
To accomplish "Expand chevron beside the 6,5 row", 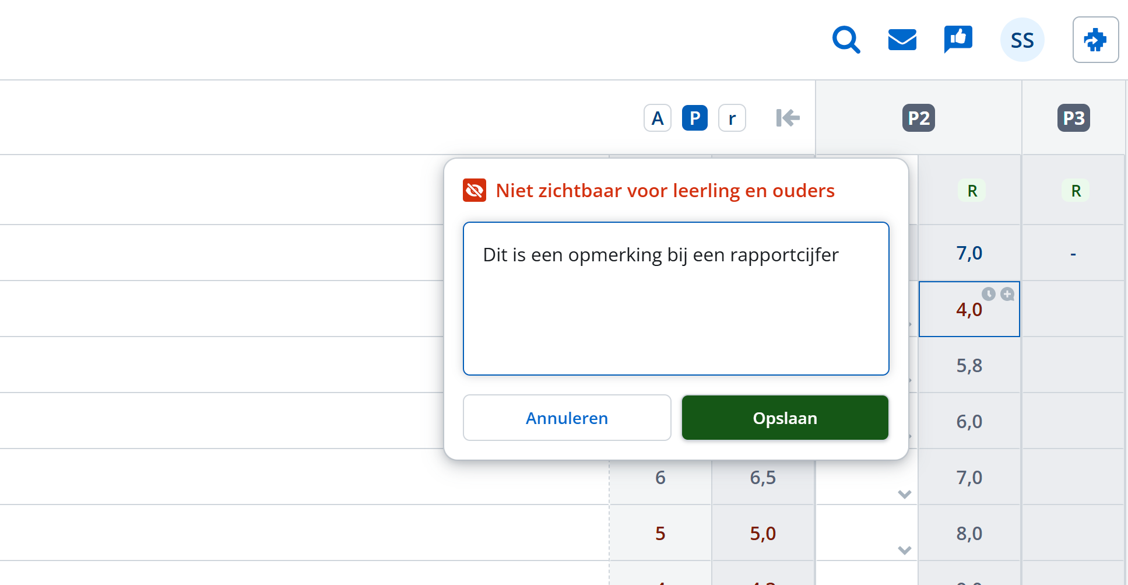I will coord(904,495).
